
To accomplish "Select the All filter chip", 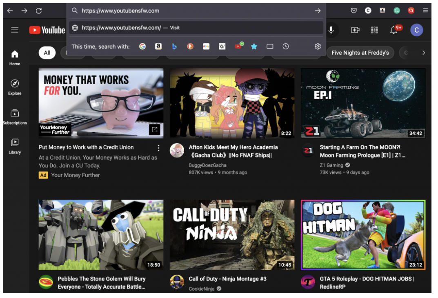I will click(x=47, y=53).
